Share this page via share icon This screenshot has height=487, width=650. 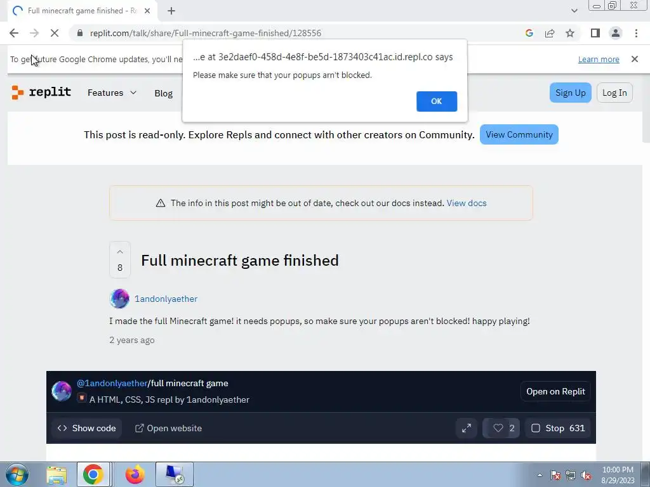(550, 33)
